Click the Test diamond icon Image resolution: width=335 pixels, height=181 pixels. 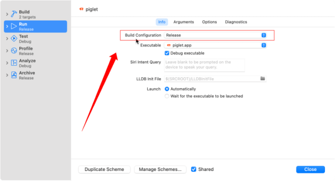(x=14, y=38)
